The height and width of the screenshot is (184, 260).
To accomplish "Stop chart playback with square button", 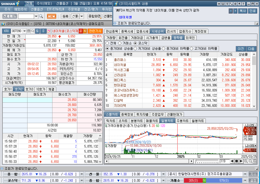I will tap(237, 161).
